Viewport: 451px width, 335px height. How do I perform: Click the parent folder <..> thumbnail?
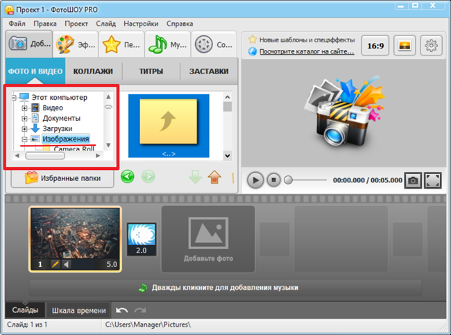point(169,126)
